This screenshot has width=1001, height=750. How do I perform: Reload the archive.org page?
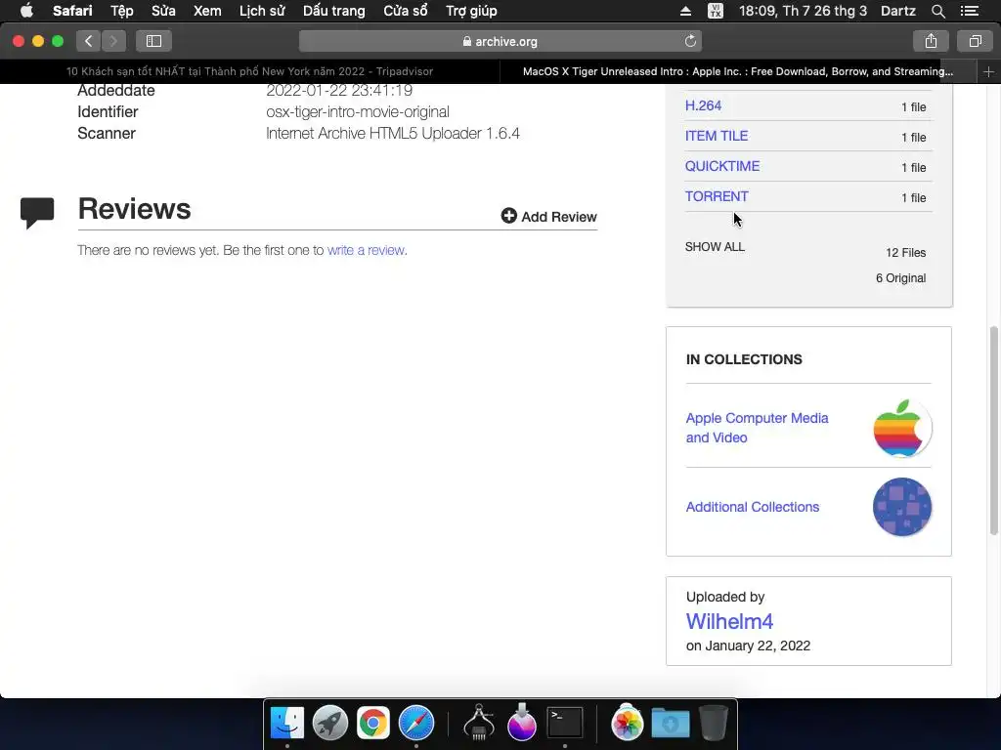690,41
